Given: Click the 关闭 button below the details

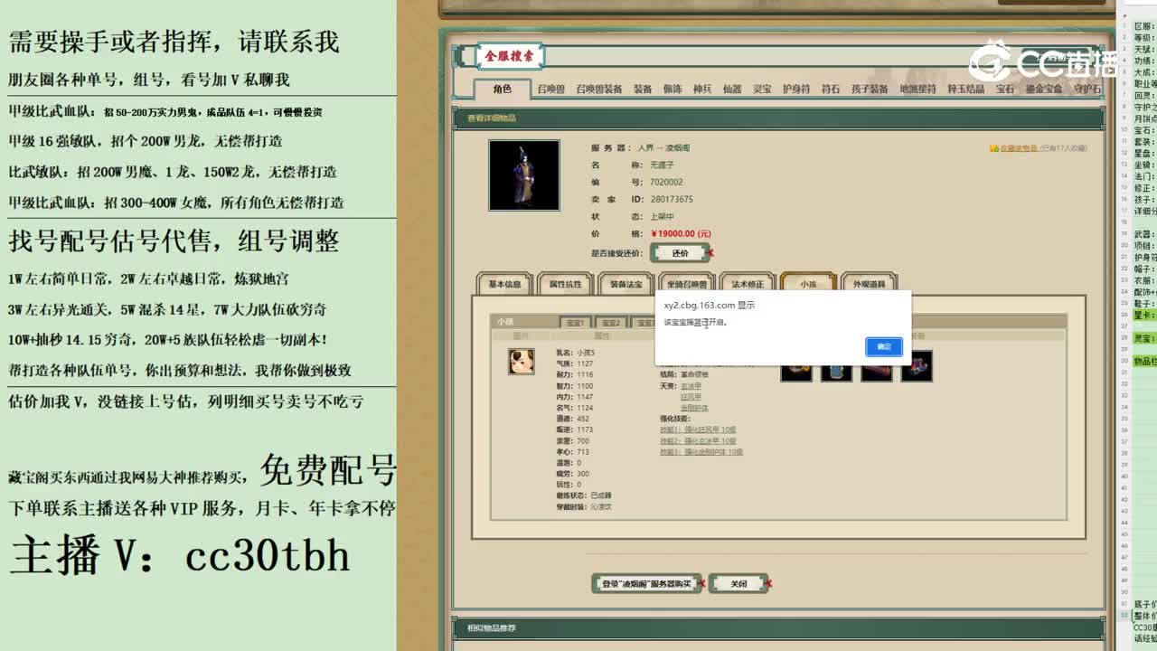Looking at the screenshot, I should [738, 584].
